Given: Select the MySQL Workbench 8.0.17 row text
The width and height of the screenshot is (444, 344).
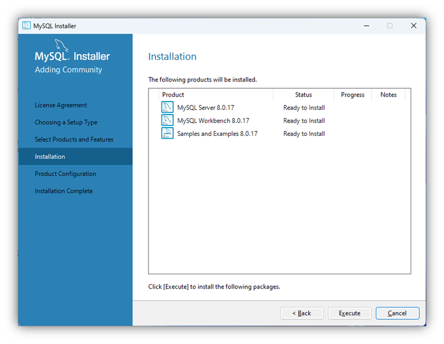Looking at the screenshot, I should (213, 121).
